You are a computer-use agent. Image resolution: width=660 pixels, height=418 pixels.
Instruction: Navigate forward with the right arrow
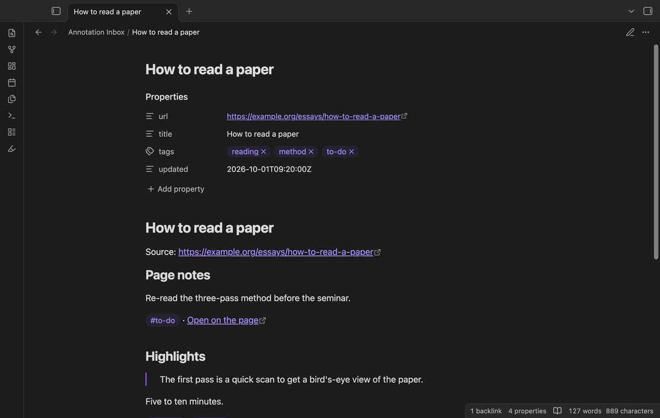54,32
